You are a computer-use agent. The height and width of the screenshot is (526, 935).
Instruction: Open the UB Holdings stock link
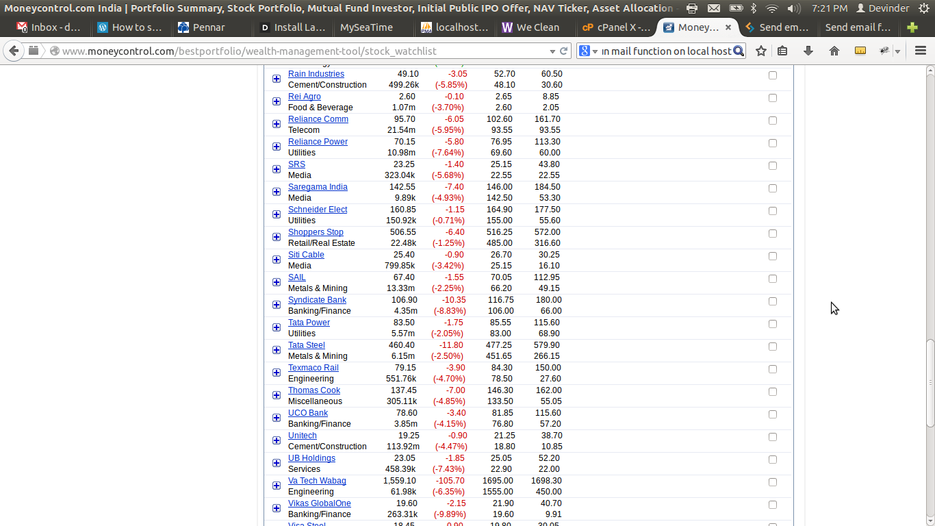[311, 458]
